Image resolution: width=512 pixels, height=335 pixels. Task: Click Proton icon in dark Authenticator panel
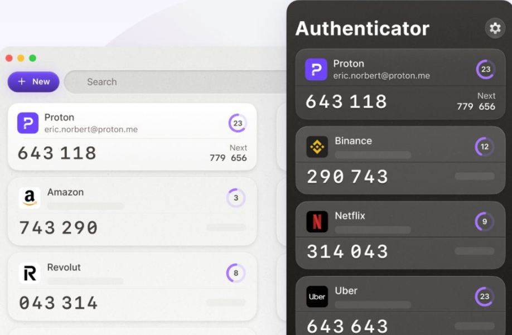316,69
